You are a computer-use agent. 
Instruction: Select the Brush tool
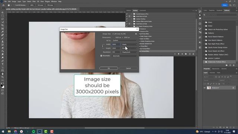pyautogui.click(x=3, y=38)
